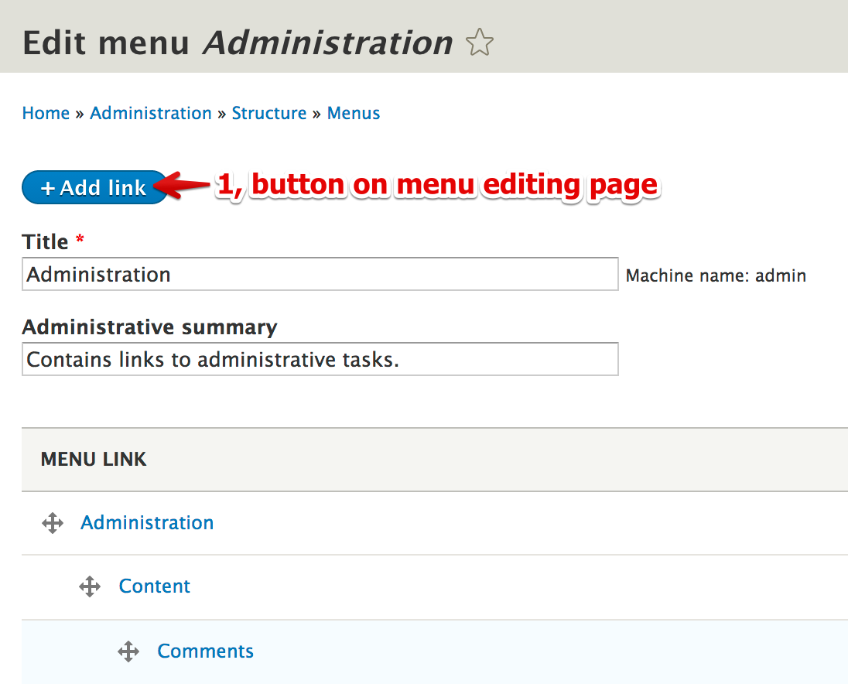The width and height of the screenshot is (848, 684).
Task: Open the Comments menu link
Action: click(x=205, y=652)
